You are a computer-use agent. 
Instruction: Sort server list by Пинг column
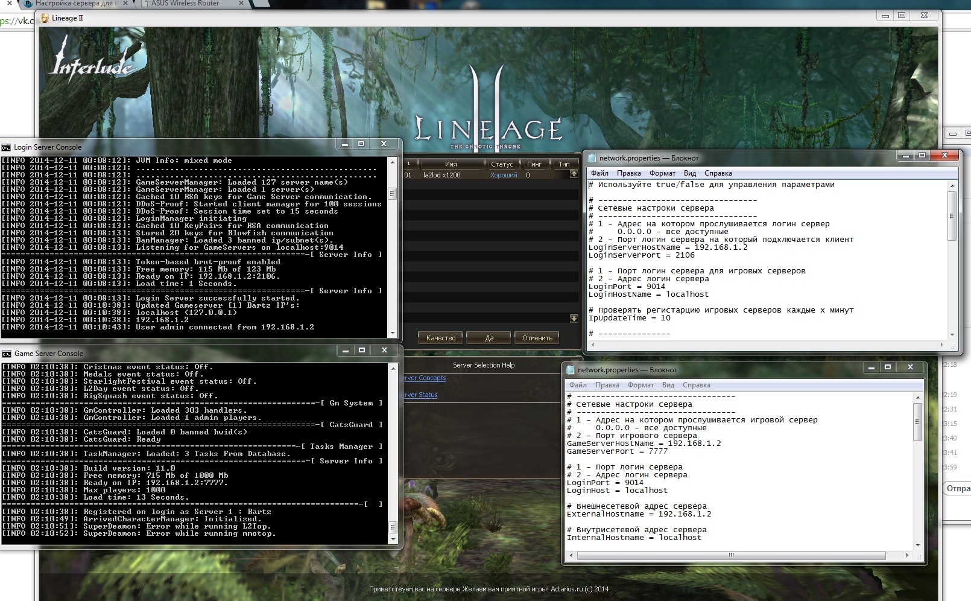(x=534, y=164)
